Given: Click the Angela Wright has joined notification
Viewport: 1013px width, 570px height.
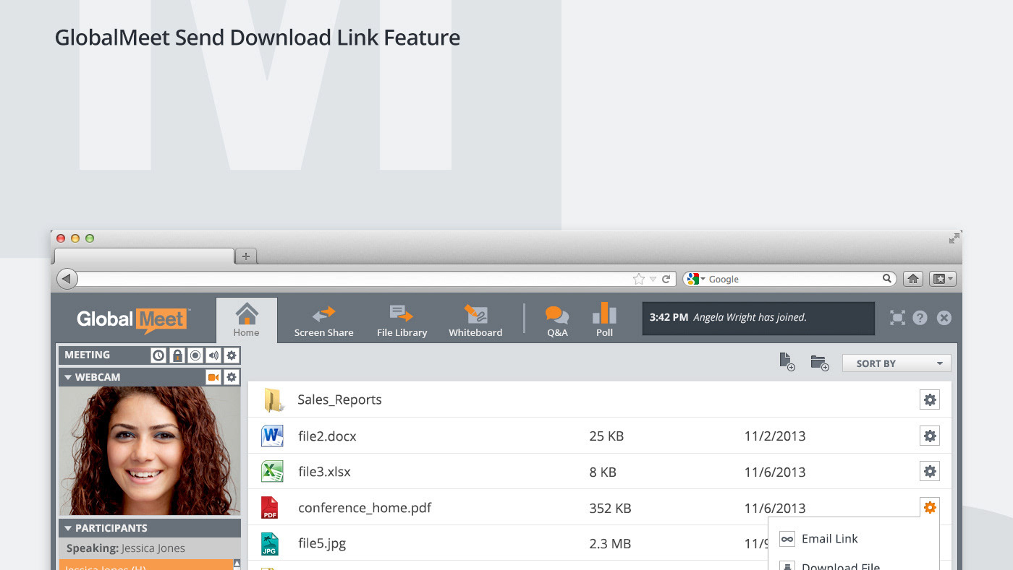Looking at the screenshot, I should pyautogui.click(x=758, y=318).
